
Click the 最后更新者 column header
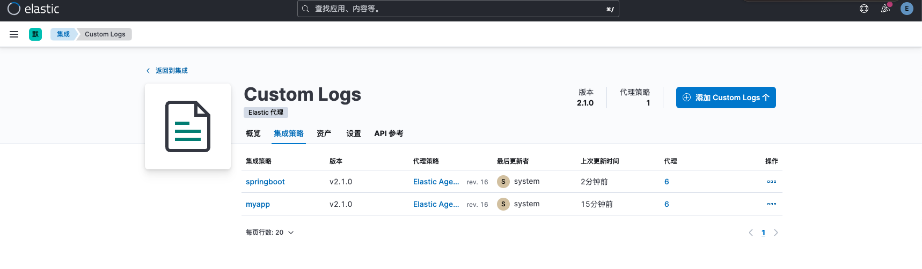click(x=513, y=161)
